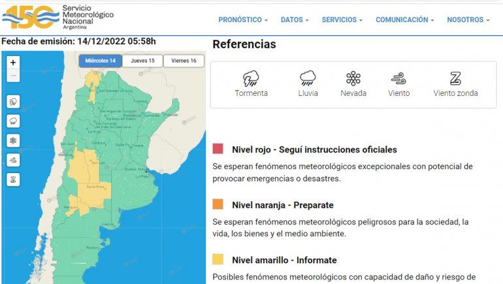Click the Servicio Meteorológico Nacional logo
The image size is (503, 284).
(x=58, y=17)
